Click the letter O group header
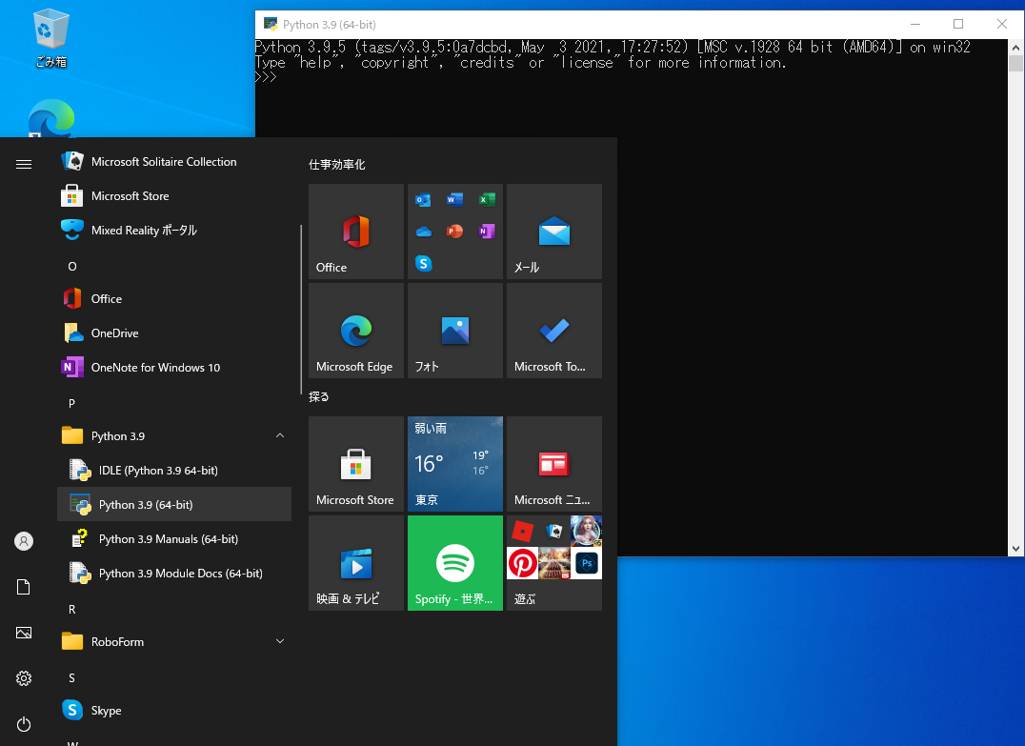Viewport: 1025px width, 746px height. (x=72, y=267)
